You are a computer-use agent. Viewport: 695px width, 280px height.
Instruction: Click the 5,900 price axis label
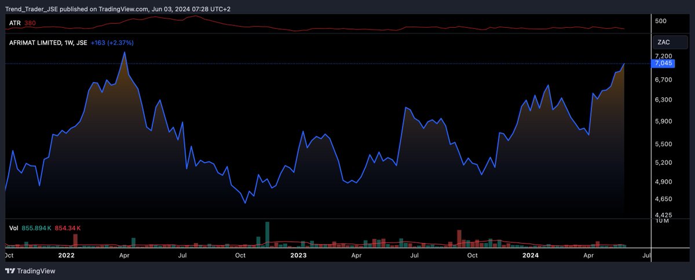click(663, 121)
